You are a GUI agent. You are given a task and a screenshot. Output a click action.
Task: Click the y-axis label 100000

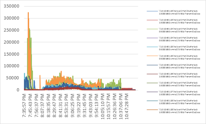coord(11,66)
